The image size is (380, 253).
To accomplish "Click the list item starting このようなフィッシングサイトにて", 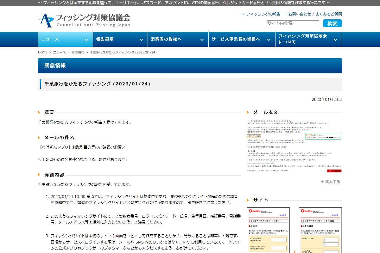I will [x=146, y=219].
